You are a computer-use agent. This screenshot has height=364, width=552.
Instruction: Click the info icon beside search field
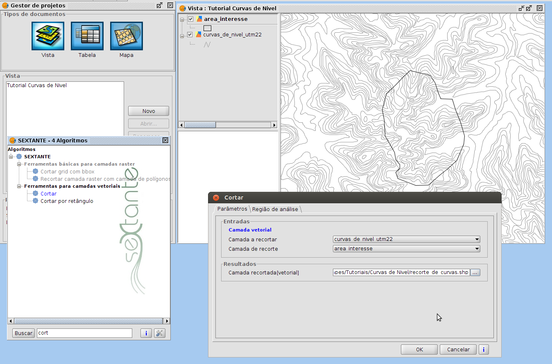(x=146, y=333)
